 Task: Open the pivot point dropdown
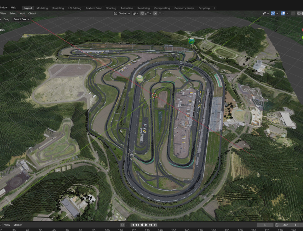coord(135,13)
